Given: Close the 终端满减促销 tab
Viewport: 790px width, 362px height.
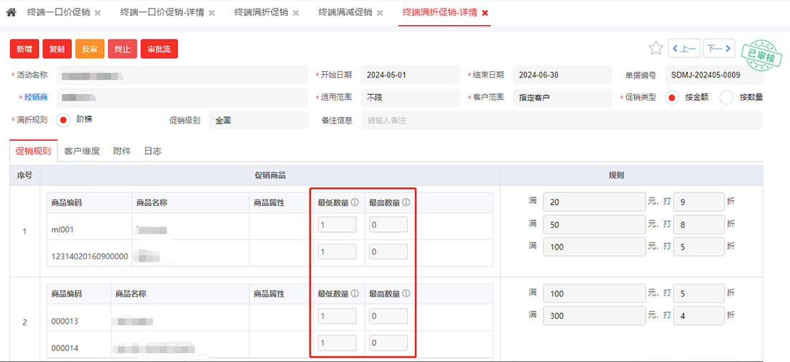Looking at the screenshot, I should click(380, 13).
